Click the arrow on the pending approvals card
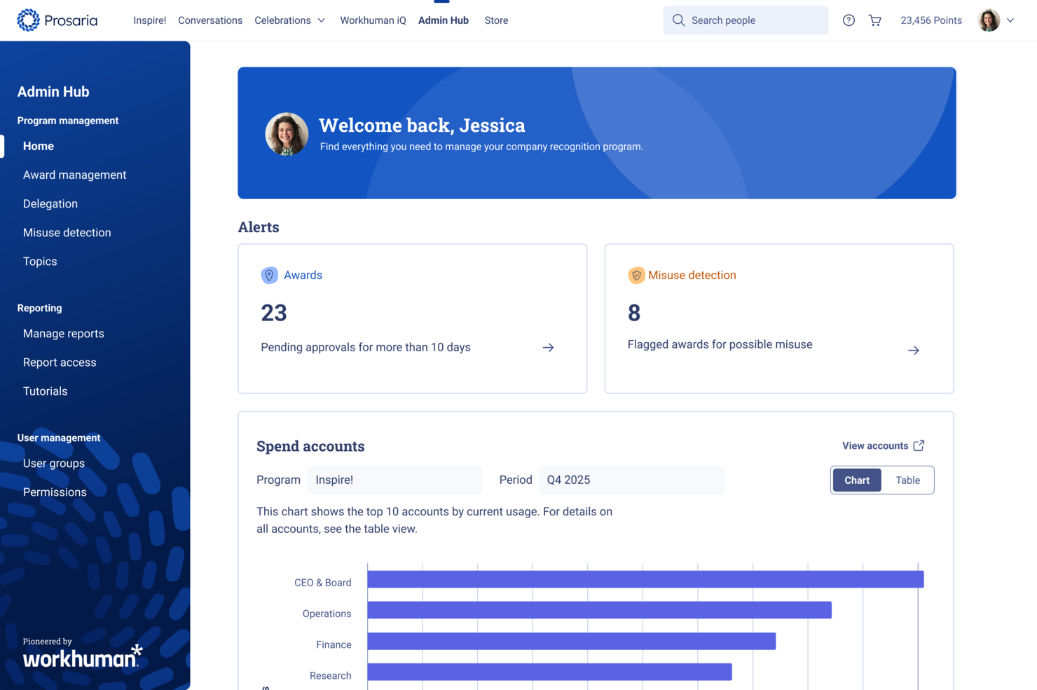Screen dimensions: 1037x690 point(548,347)
